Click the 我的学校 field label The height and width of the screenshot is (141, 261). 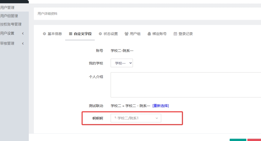(96, 63)
